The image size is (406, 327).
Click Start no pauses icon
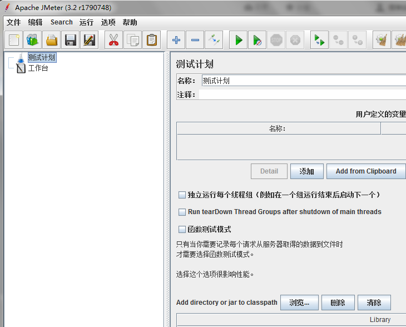coord(257,40)
